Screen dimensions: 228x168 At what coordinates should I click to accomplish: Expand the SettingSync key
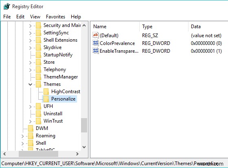point(30,33)
